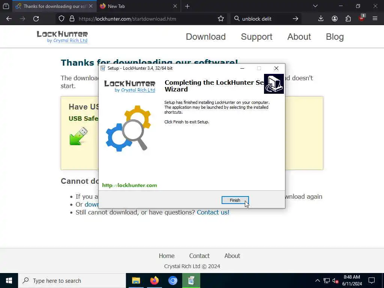This screenshot has height=288, width=384.
Task: Open Chromium browser from the taskbar
Action: point(172,280)
